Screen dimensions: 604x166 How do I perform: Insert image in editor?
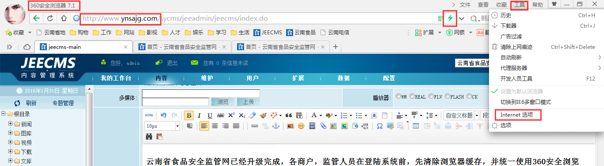point(291,126)
